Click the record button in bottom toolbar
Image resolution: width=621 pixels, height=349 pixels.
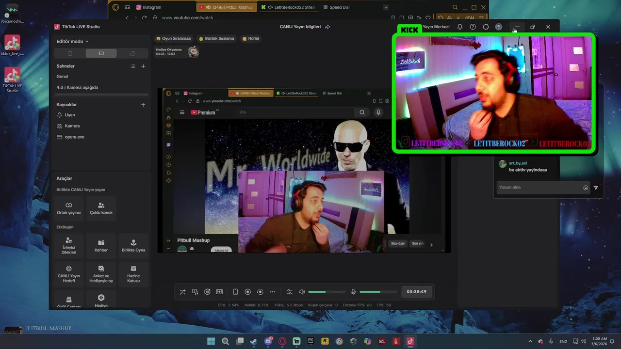[247, 292]
